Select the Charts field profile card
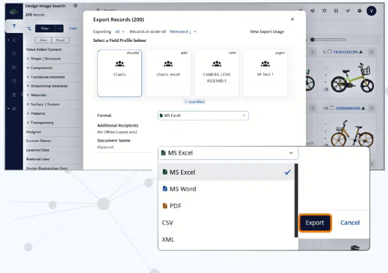Screen dimensions: 388x273 120,73
